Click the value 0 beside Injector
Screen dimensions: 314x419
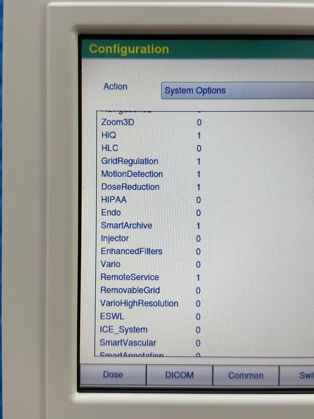[198, 239]
